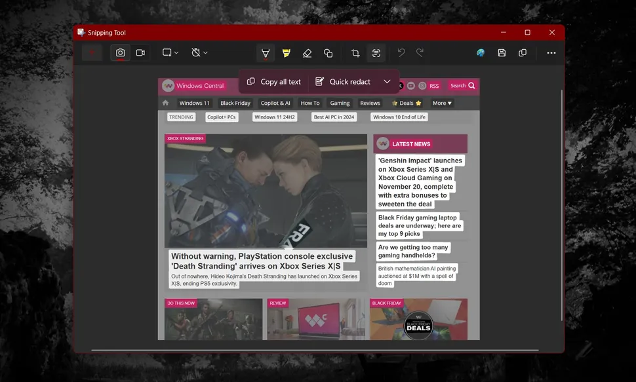
Task: Open the shapes tool
Action: (328, 53)
